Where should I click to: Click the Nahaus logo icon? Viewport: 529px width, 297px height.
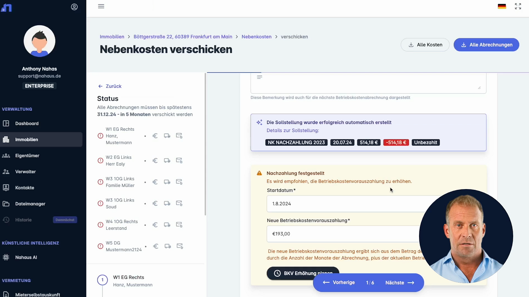6,7
